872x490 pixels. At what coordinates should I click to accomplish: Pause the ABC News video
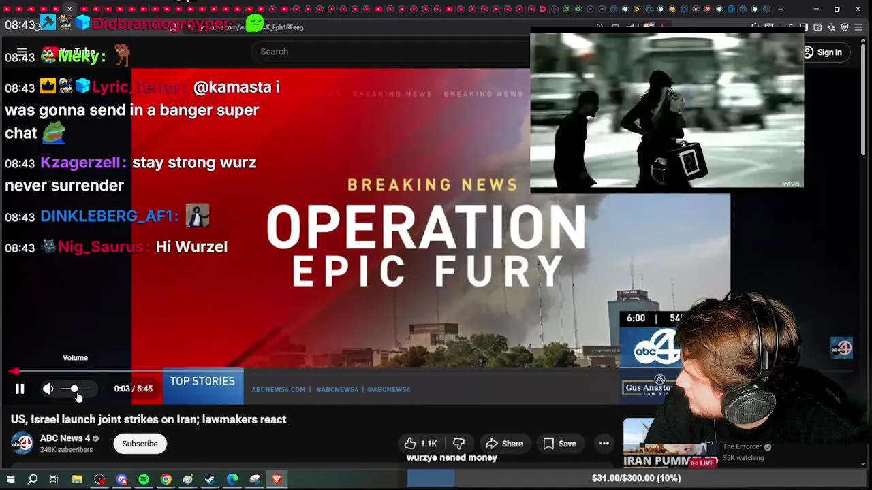(20, 389)
